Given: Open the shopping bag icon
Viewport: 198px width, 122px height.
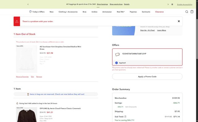Looking at the screenshot, I should pos(192,12).
